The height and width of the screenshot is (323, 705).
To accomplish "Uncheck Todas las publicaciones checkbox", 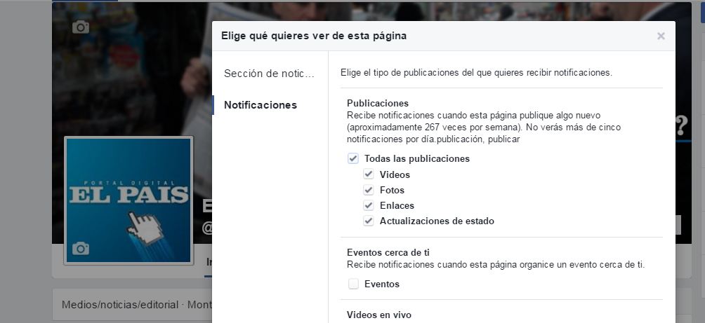I will (x=353, y=158).
